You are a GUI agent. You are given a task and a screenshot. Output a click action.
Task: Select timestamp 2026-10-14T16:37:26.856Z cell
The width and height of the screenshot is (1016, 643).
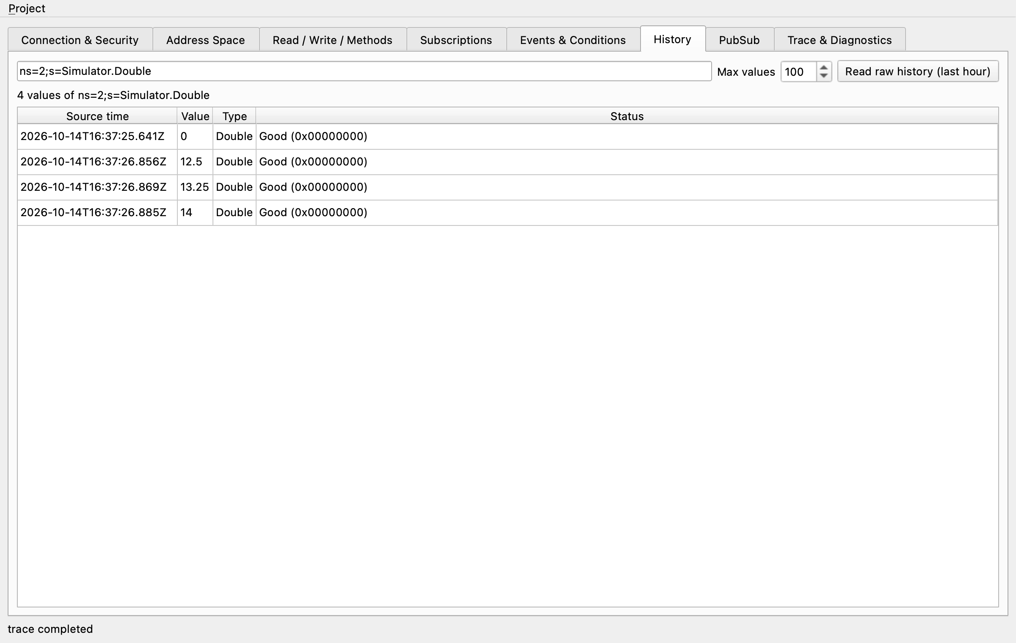[97, 162]
